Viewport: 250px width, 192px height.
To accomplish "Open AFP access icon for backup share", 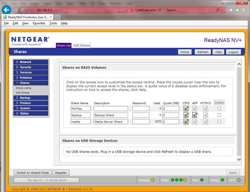I will pyautogui.click(x=195, y=115).
